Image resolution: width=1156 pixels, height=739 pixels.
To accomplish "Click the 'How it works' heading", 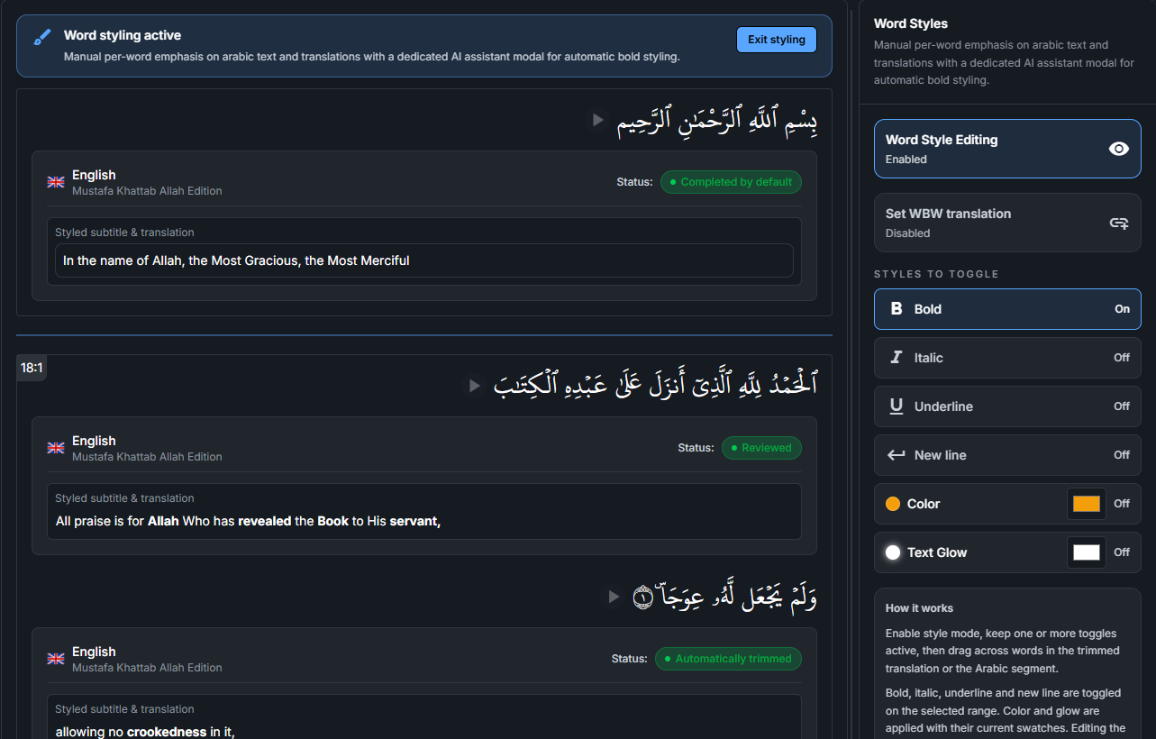I will pyautogui.click(x=919, y=608).
